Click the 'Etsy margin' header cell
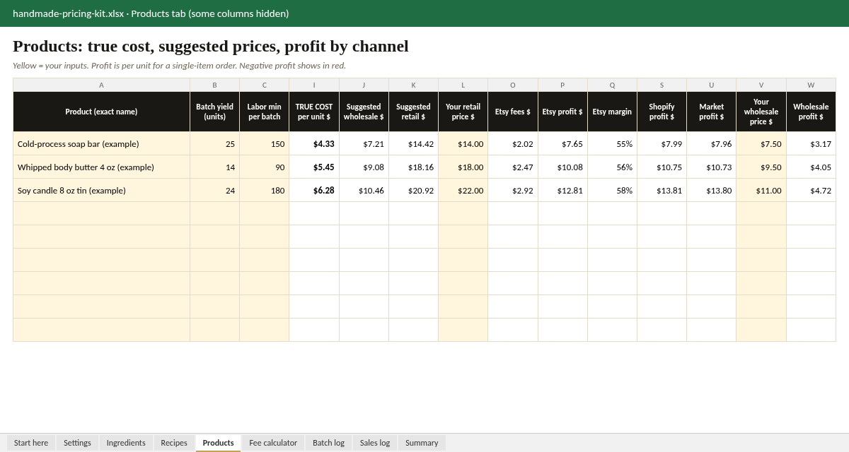The image size is (849, 452). point(612,112)
